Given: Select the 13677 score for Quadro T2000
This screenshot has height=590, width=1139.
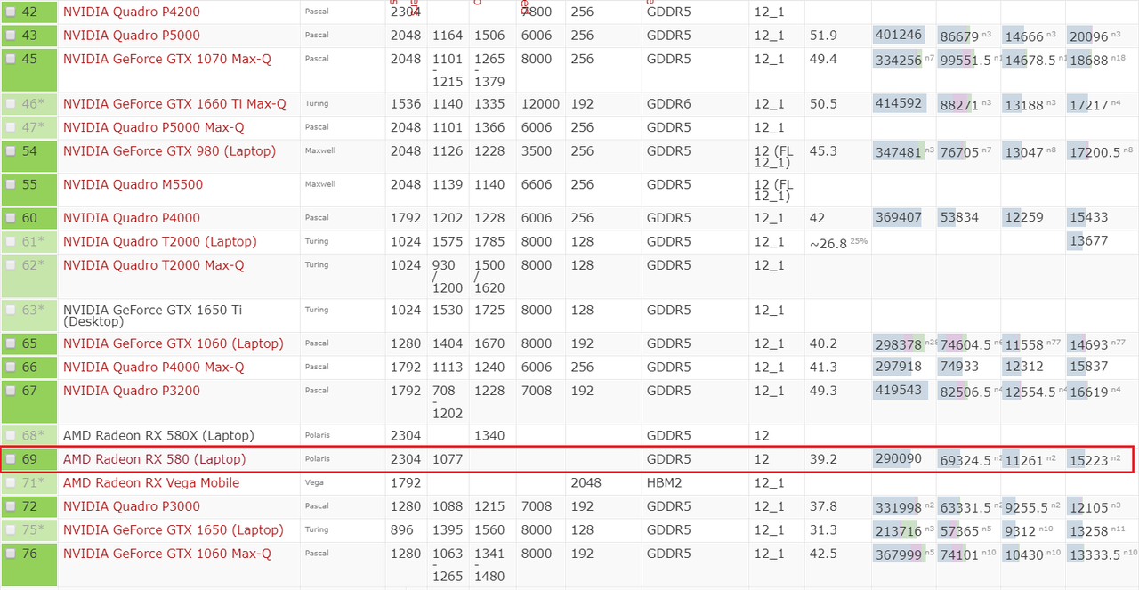Looking at the screenshot, I should point(1089,242).
